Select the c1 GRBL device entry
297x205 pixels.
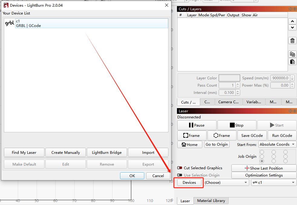coord(86,23)
